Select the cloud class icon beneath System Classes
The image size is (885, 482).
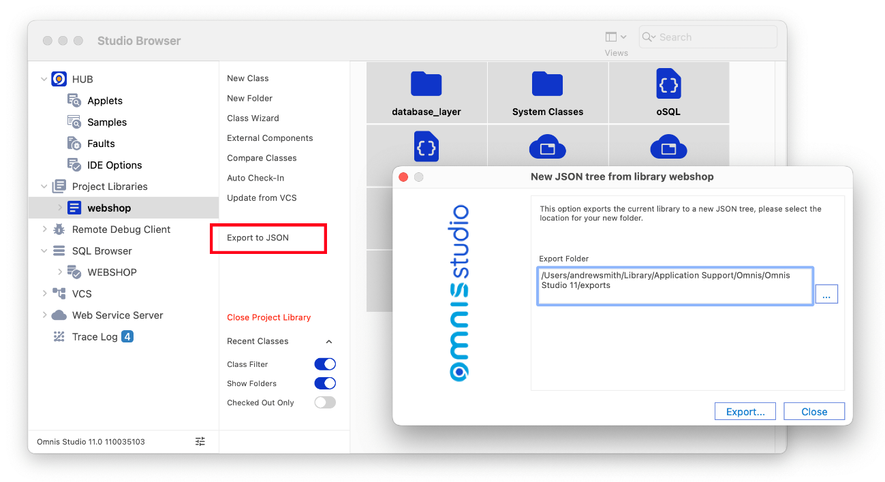pyautogui.click(x=548, y=146)
